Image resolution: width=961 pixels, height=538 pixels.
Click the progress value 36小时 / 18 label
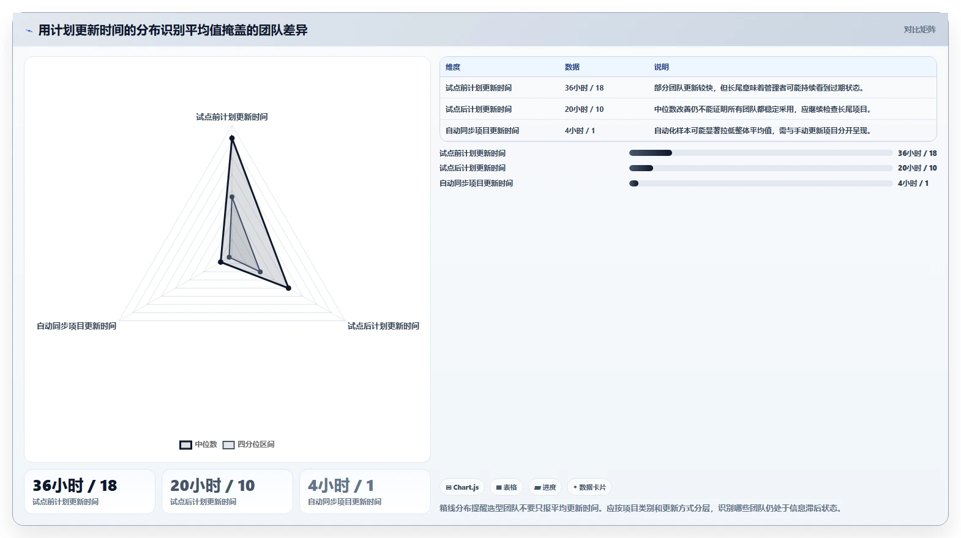click(917, 153)
